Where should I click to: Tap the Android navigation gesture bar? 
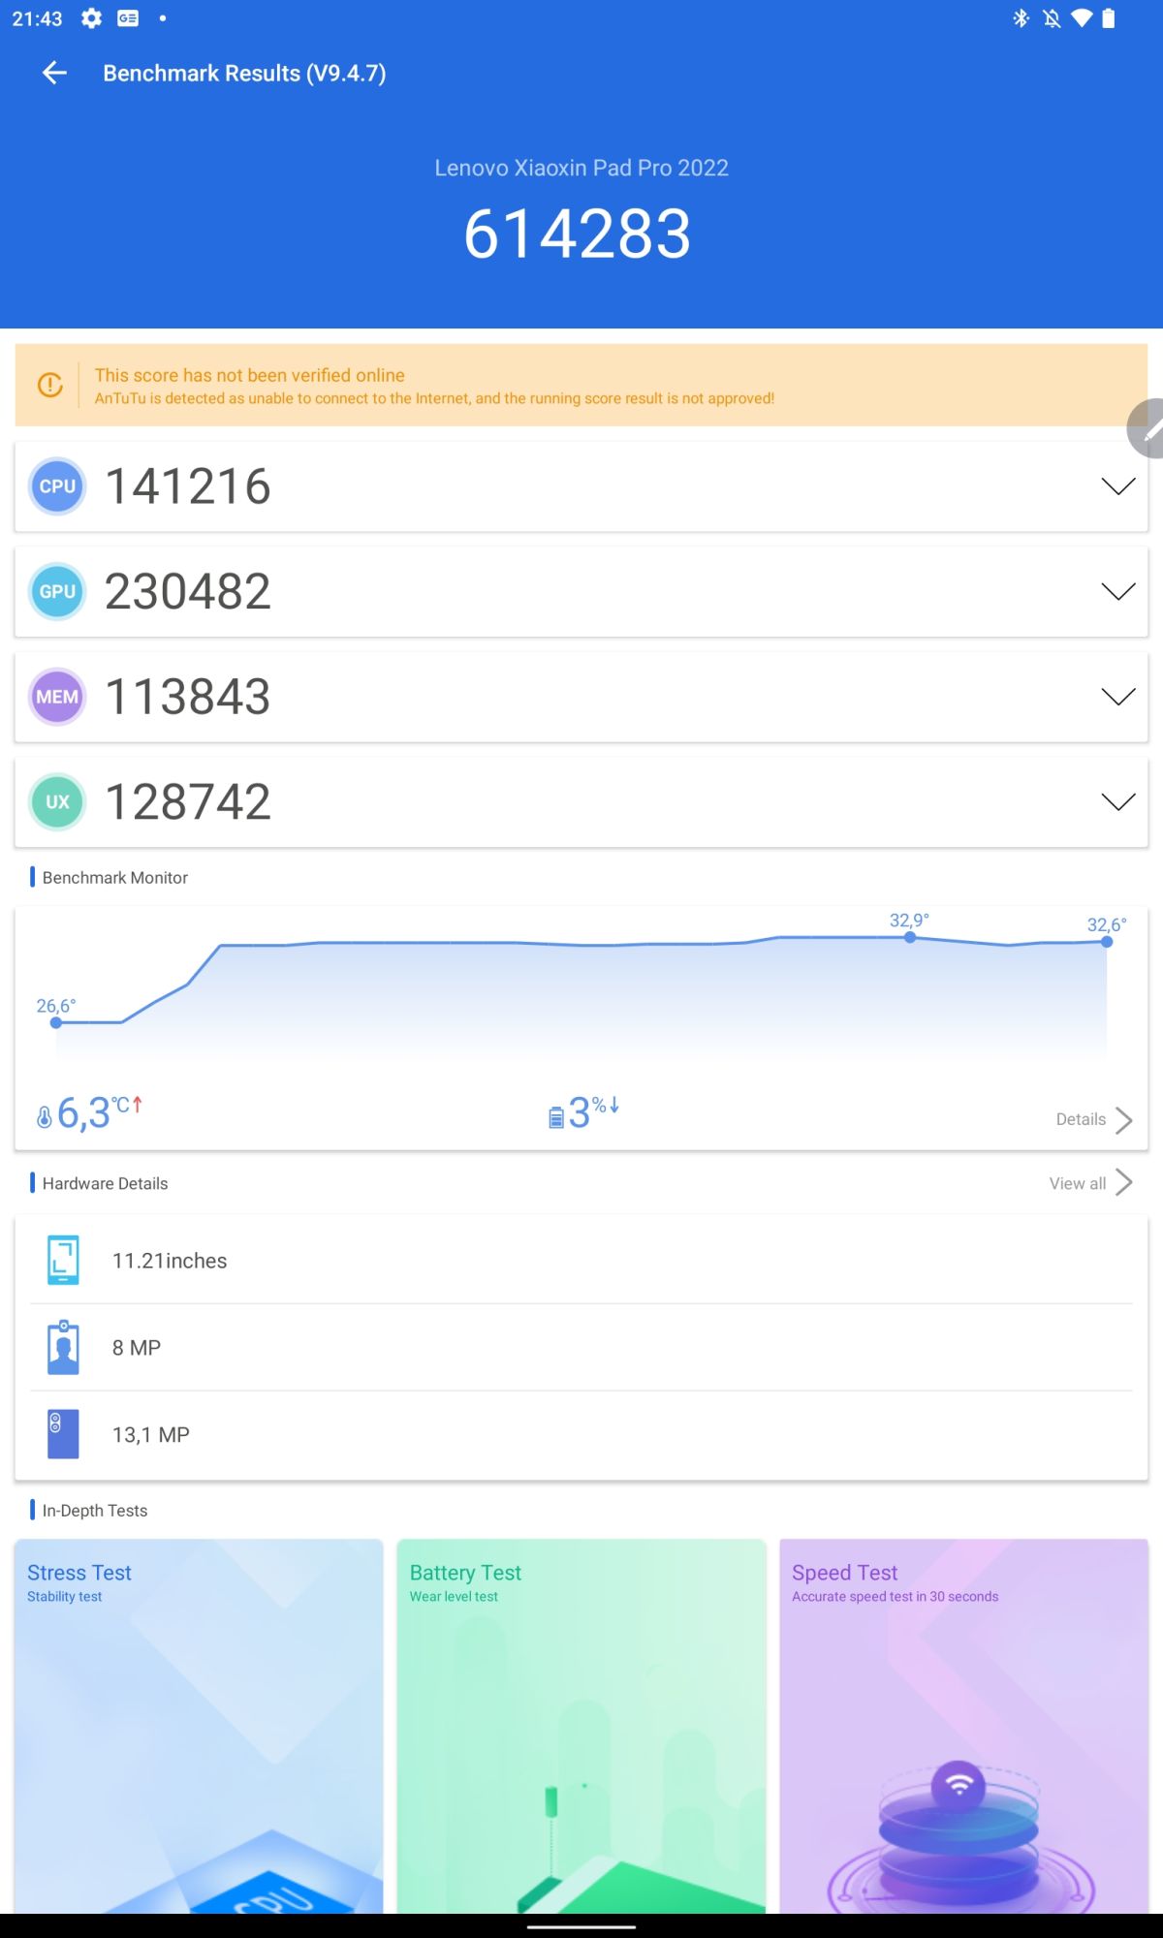point(581,1926)
